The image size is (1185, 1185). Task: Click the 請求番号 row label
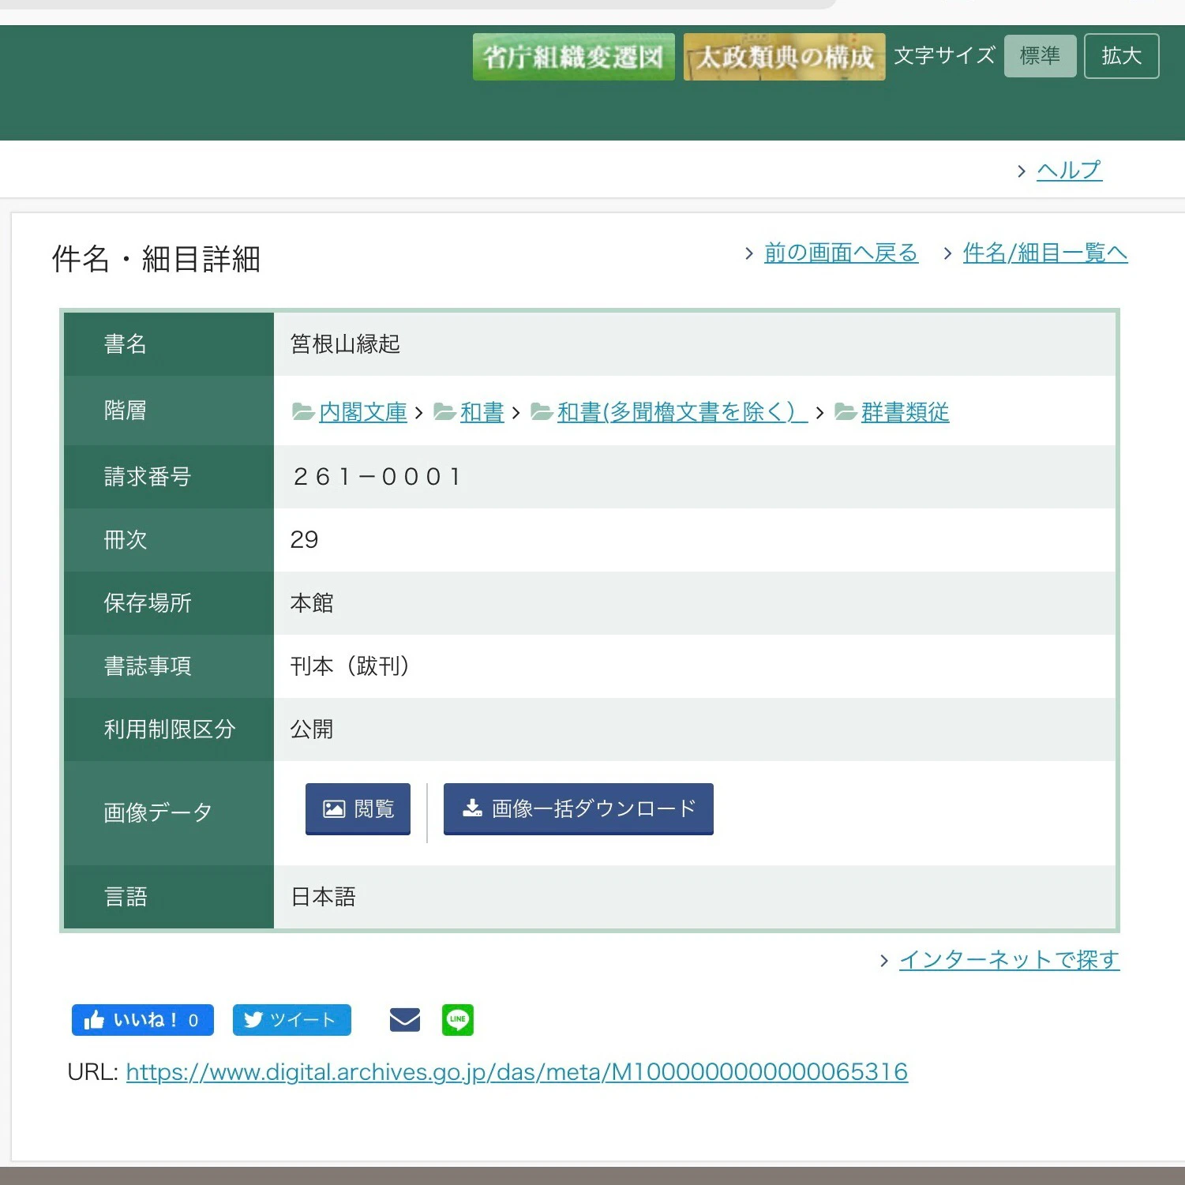coord(148,477)
